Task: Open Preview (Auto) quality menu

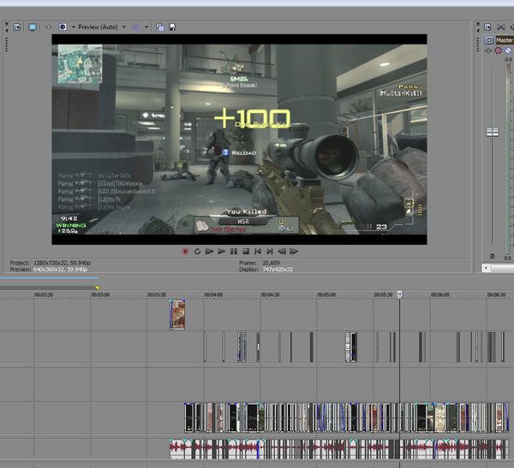Action: pos(98,27)
